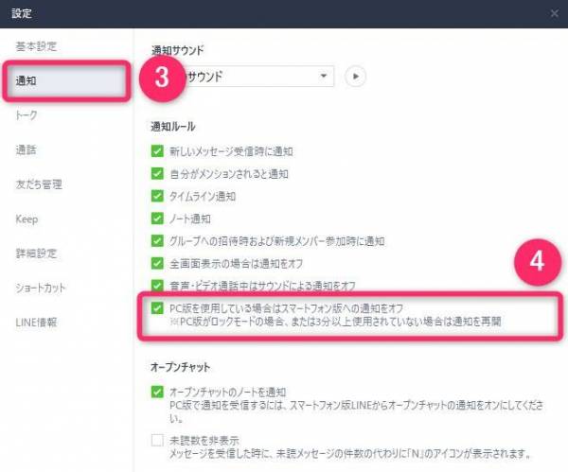Toggle 全画面表示の場合は通知をオフ checkbox
Screen dimensions: 568x472
[157, 263]
